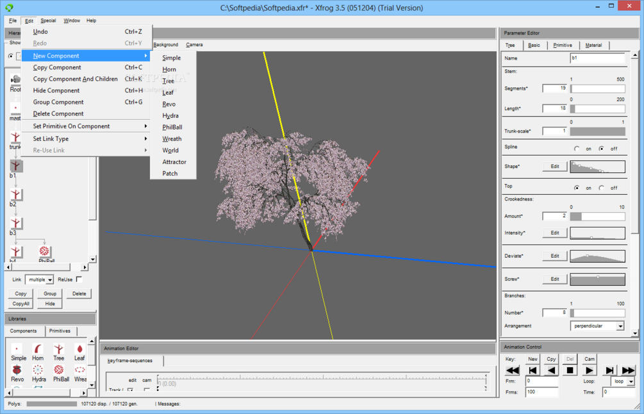Click the play forward animation button
Image resolution: width=644 pixels, height=414 pixels.
(589, 370)
